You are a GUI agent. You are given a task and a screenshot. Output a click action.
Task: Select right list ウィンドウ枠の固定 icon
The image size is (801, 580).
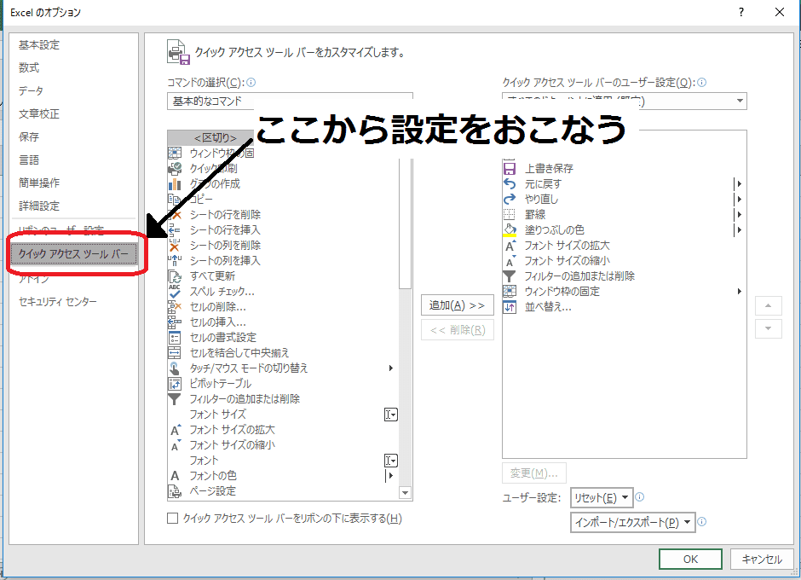(510, 292)
